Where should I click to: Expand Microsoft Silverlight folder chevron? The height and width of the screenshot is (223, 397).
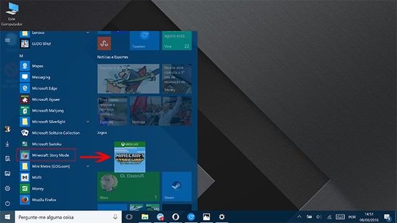tap(87, 121)
